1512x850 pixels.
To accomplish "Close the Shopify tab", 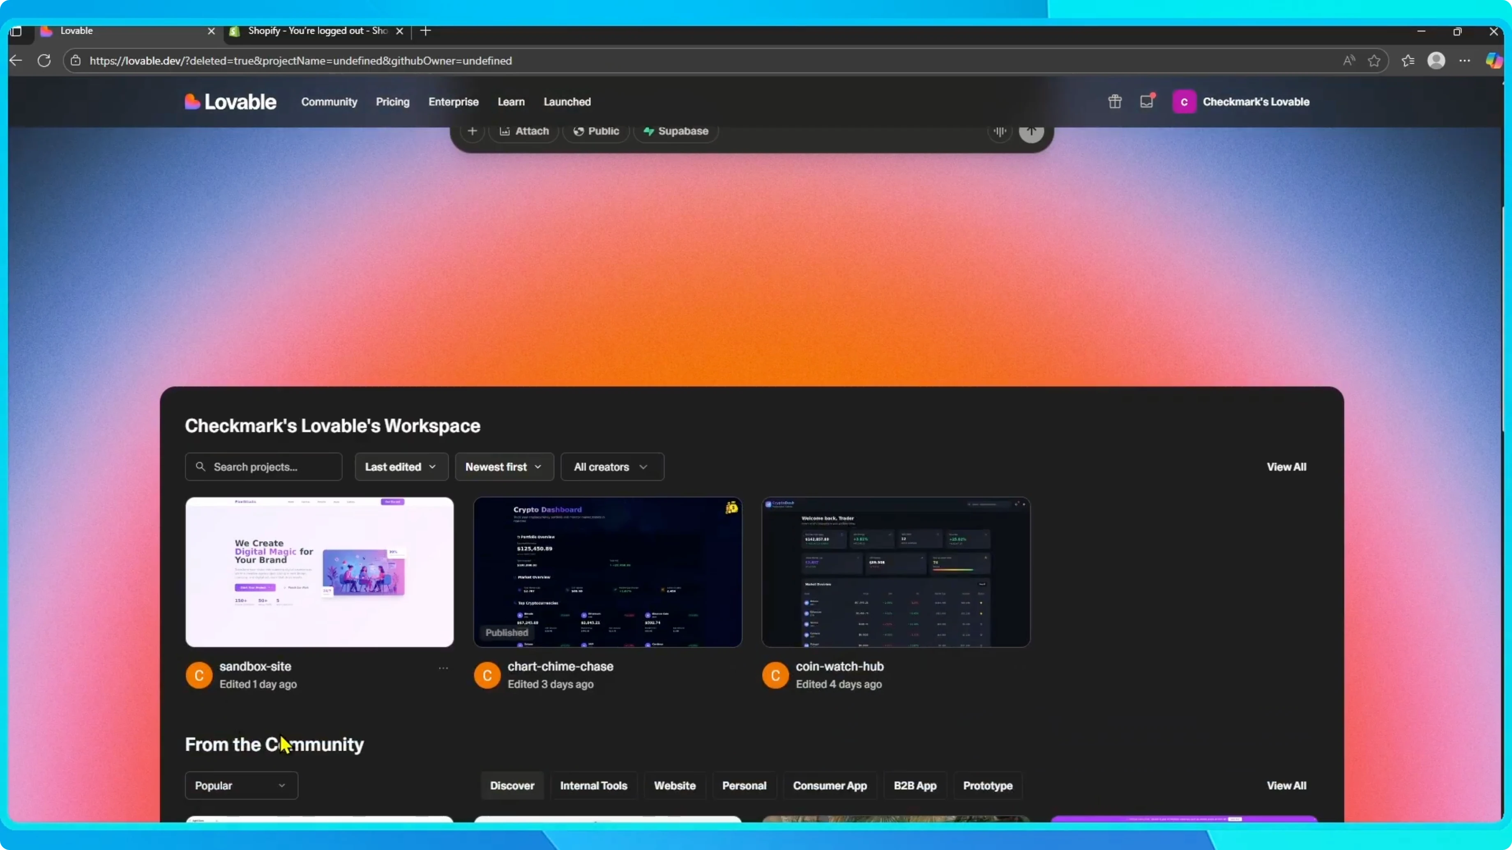I will coord(400,31).
